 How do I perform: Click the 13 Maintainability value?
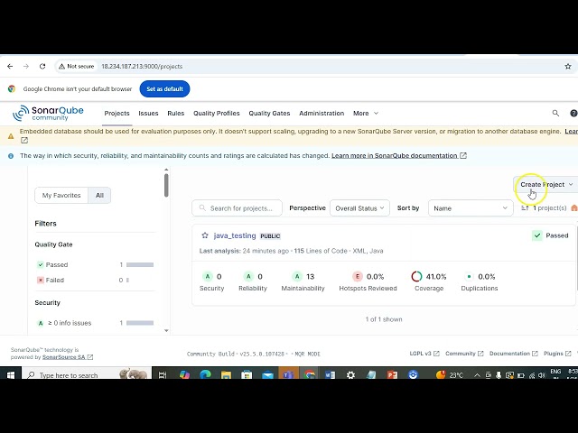click(311, 277)
